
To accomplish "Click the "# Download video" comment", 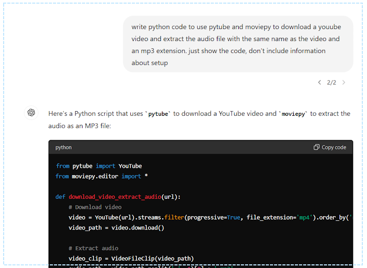I will click(x=95, y=207).
